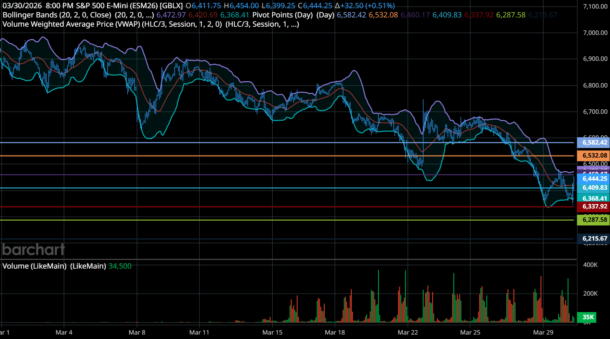
Task: Click the "Mar 11" date on the time axis
Action: [x=199, y=333]
